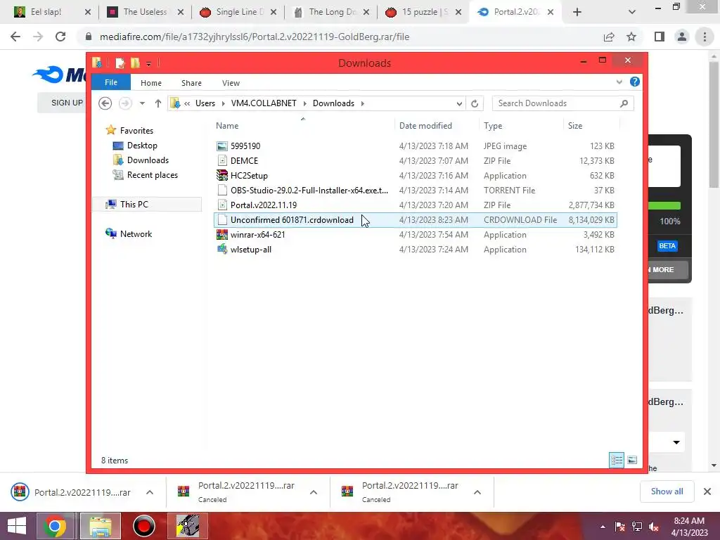This screenshot has width=720, height=540.
Task: Select the wlsetup-all application icon
Action: [222, 250]
